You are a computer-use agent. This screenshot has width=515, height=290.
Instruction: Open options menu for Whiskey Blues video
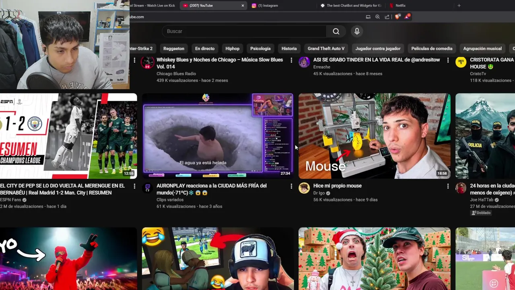tap(291, 60)
